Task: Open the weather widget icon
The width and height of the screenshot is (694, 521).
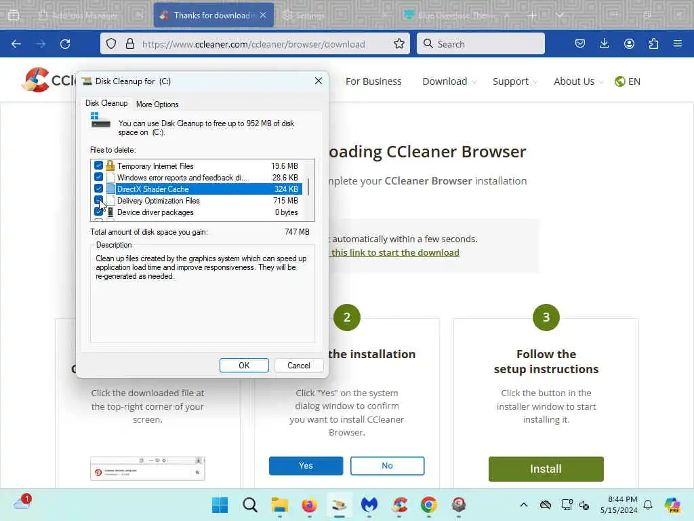Action: tap(22, 503)
